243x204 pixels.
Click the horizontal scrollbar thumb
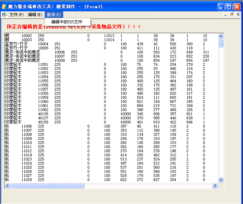point(47,185)
